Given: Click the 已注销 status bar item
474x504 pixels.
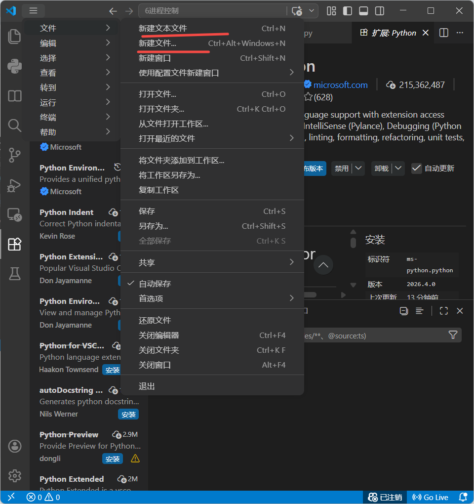Looking at the screenshot, I should 385,497.
